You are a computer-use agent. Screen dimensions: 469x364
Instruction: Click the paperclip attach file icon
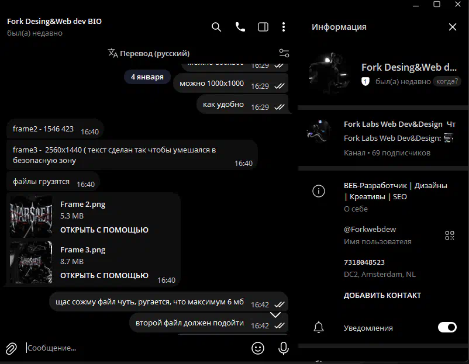(11, 348)
